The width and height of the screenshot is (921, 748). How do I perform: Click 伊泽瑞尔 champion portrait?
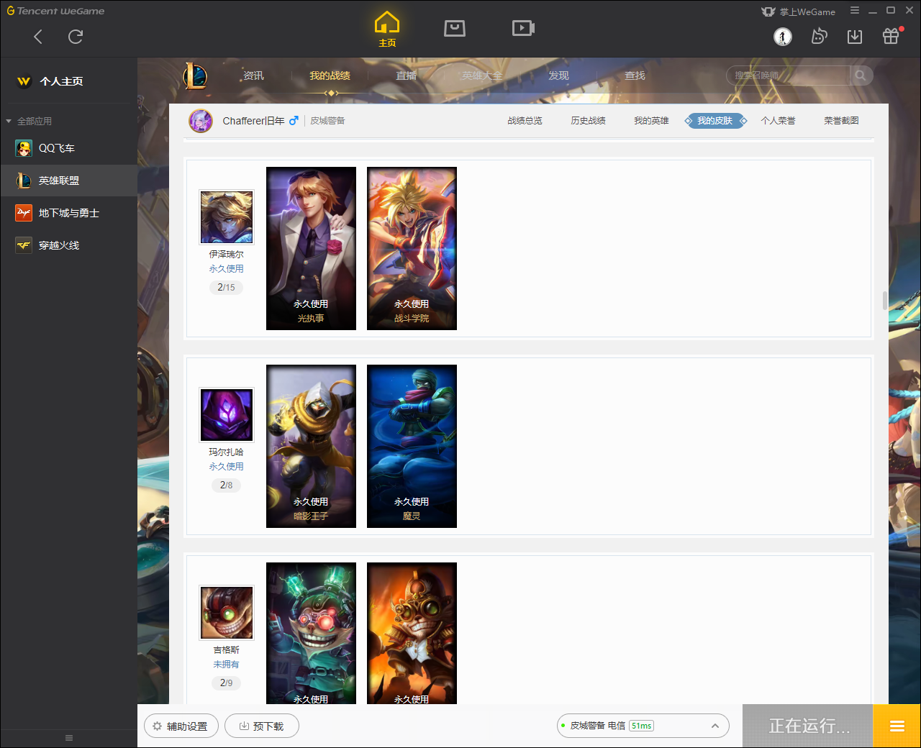[x=227, y=217]
